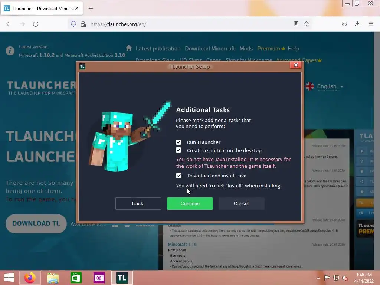Open Download Minecraft menu item
The height and width of the screenshot is (285, 380).
tap(210, 49)
